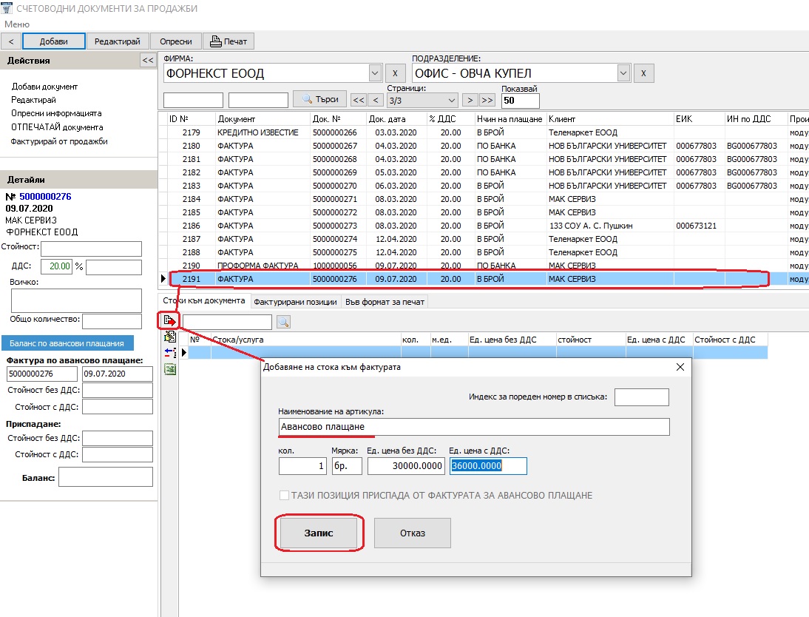Toggle the advance payment deduction checkbox
This screenshot has height=617, width=809.
(x=285, y=496)
